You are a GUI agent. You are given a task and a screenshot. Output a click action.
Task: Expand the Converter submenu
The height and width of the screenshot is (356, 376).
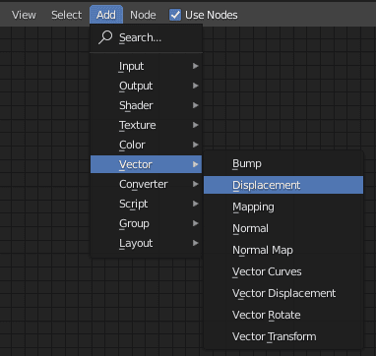[x=147, y=184]
